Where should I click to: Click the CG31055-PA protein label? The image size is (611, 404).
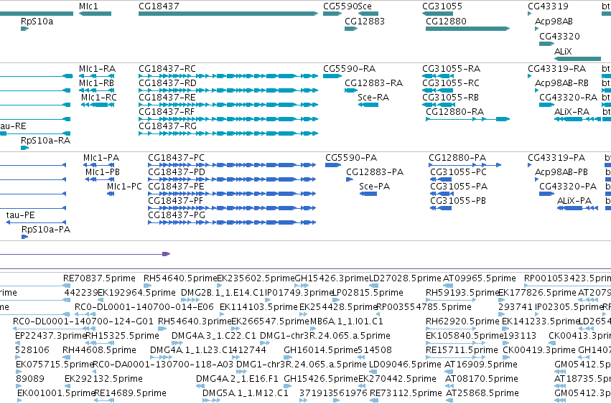point(459,187)
